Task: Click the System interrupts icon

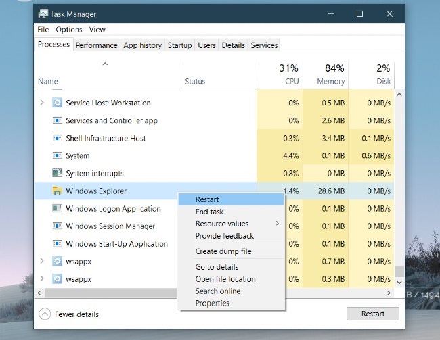Action: click(x=58, y=173)
